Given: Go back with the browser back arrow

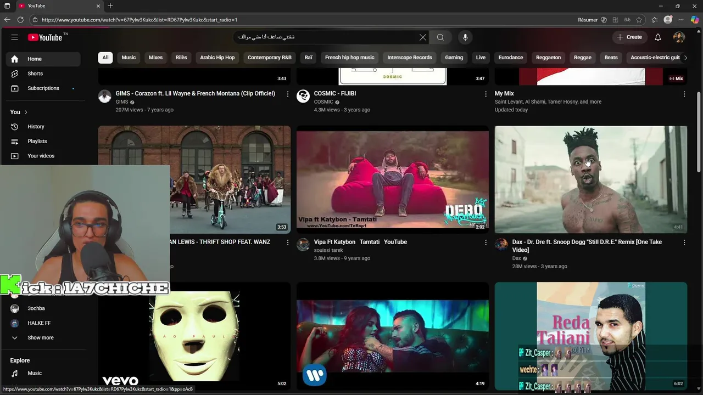Looking at the screenshot, I should click(x=7, y=20).
